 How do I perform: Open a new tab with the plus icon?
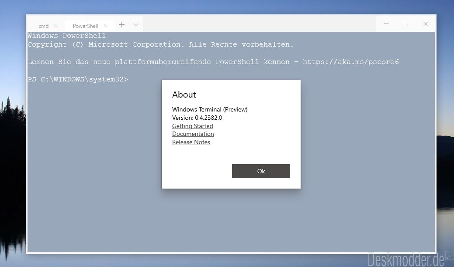[x=121, y=25]
